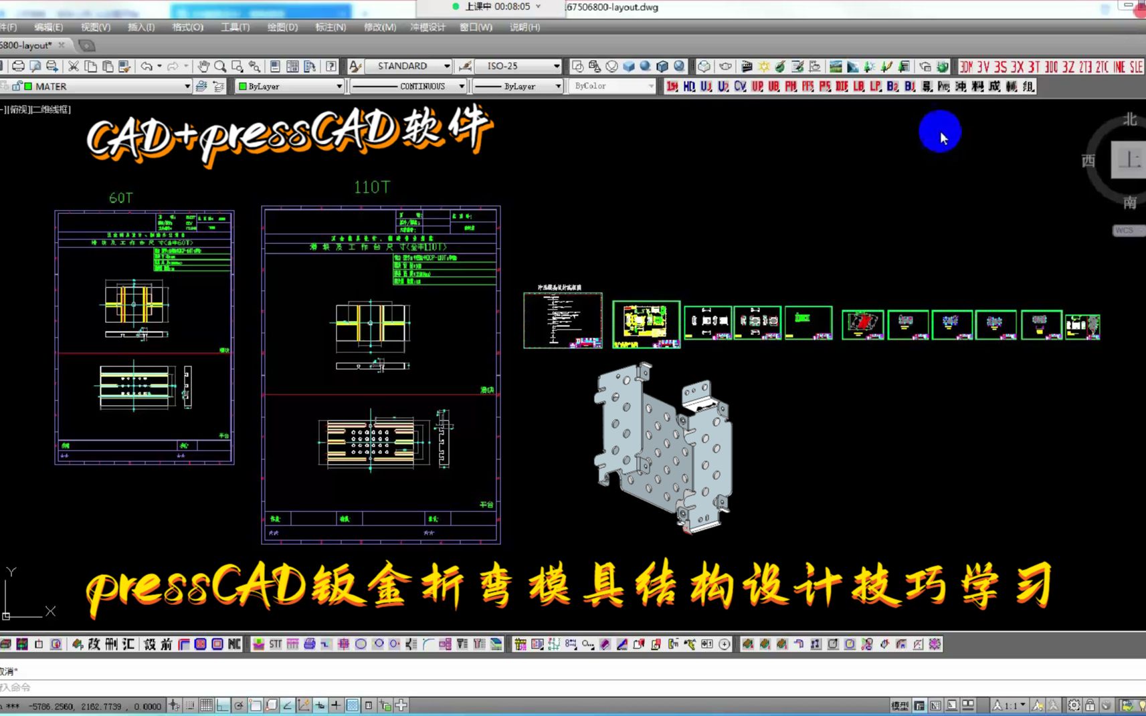The image size is (1146, 716).
Task: Toggle Object Snap Tracking in status bar
Action: [x=288, y=705]
